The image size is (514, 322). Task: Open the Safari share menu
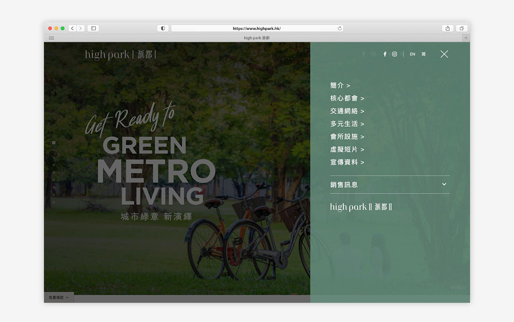tap(448, 29)
